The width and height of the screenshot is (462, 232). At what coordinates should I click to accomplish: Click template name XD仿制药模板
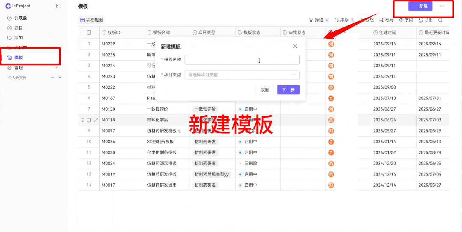pos(160,142)
